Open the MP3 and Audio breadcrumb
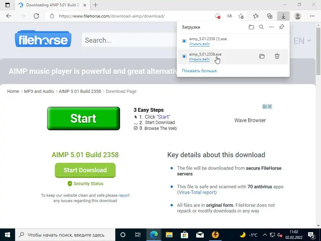This screenshot has width=321, height=241. point(39,91)
